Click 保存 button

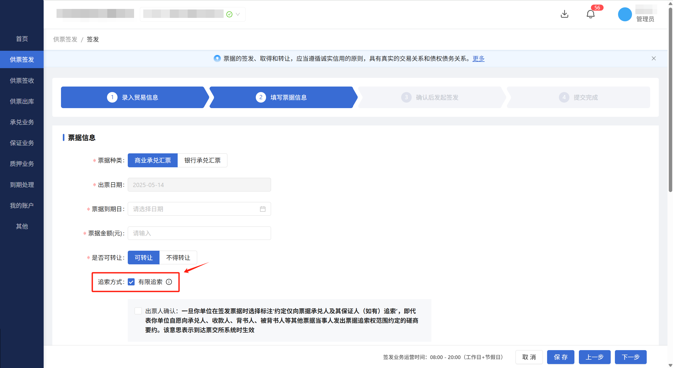[x=560, y=357]
